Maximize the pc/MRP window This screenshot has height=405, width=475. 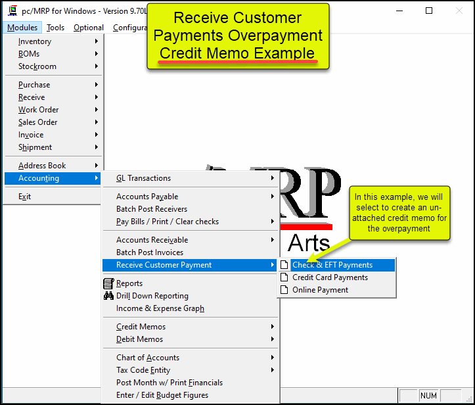[x=429, y=11]
